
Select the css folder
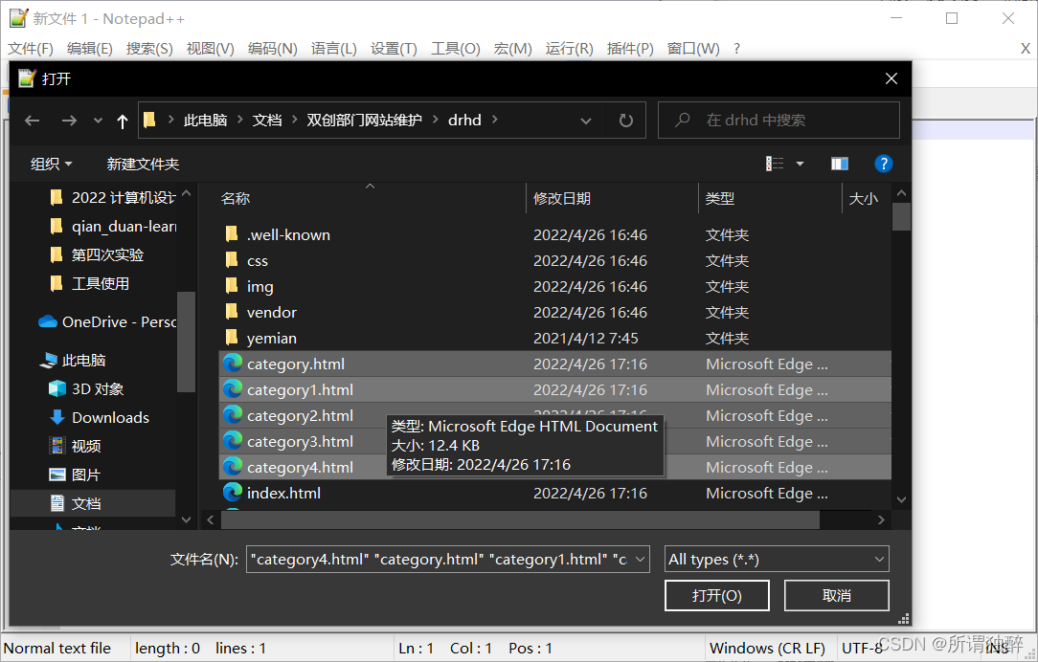554,260
